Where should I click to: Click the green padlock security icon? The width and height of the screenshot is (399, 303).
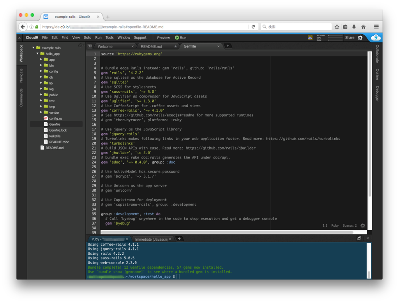(37, 27)
